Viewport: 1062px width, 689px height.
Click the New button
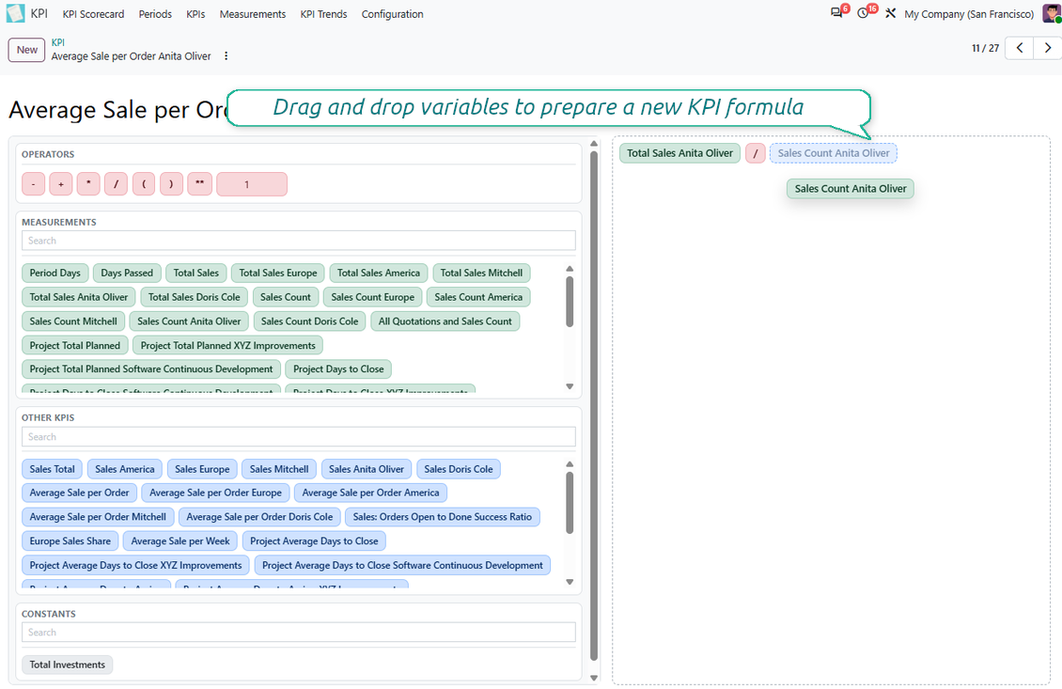pos(27,50)
